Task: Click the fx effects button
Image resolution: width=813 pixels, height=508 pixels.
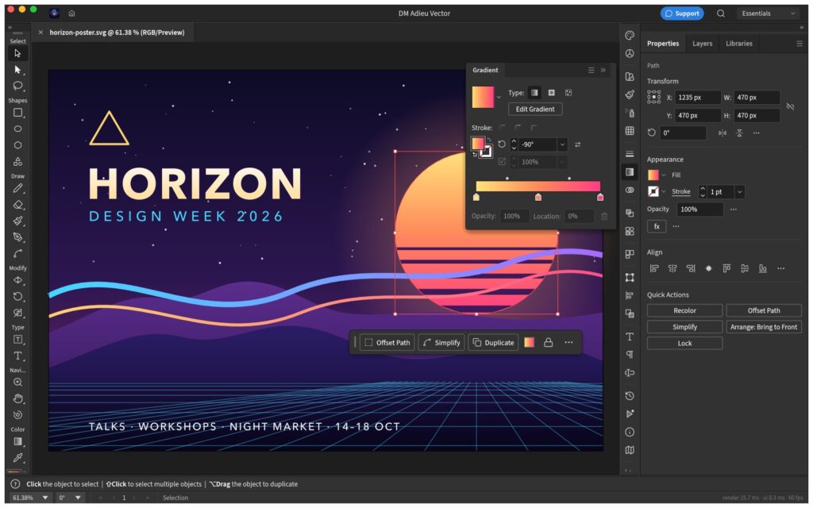Action: (657, 226)
